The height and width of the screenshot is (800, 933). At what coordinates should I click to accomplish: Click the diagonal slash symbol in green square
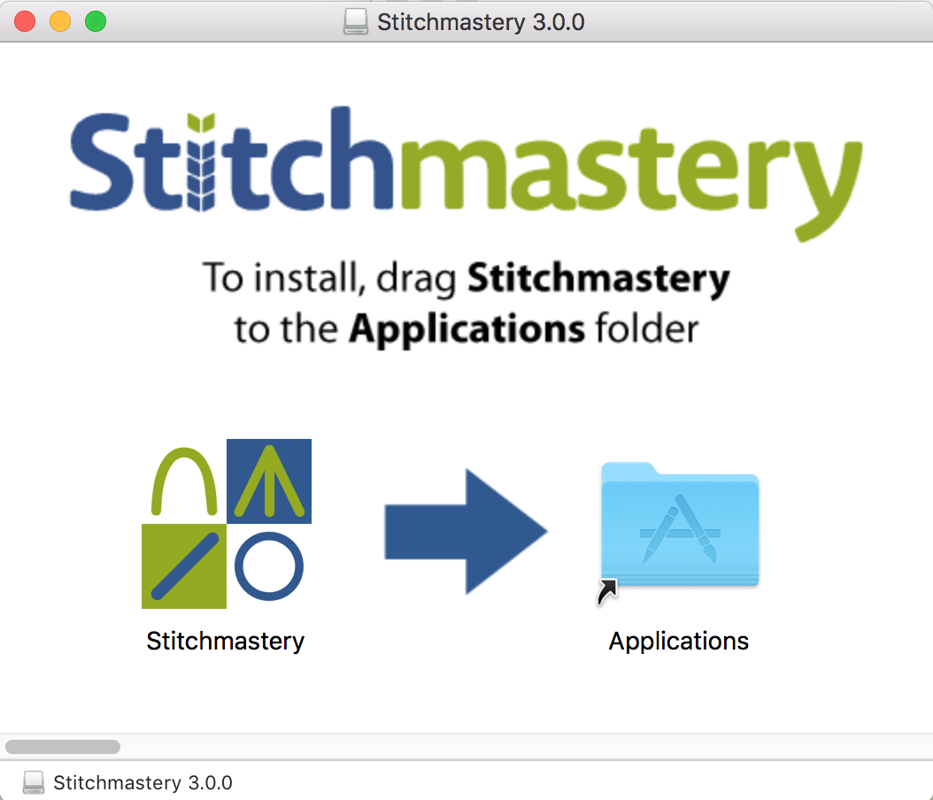click(x=184, y=566)
